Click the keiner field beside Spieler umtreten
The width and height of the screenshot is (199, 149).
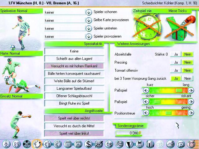[65, 29]
